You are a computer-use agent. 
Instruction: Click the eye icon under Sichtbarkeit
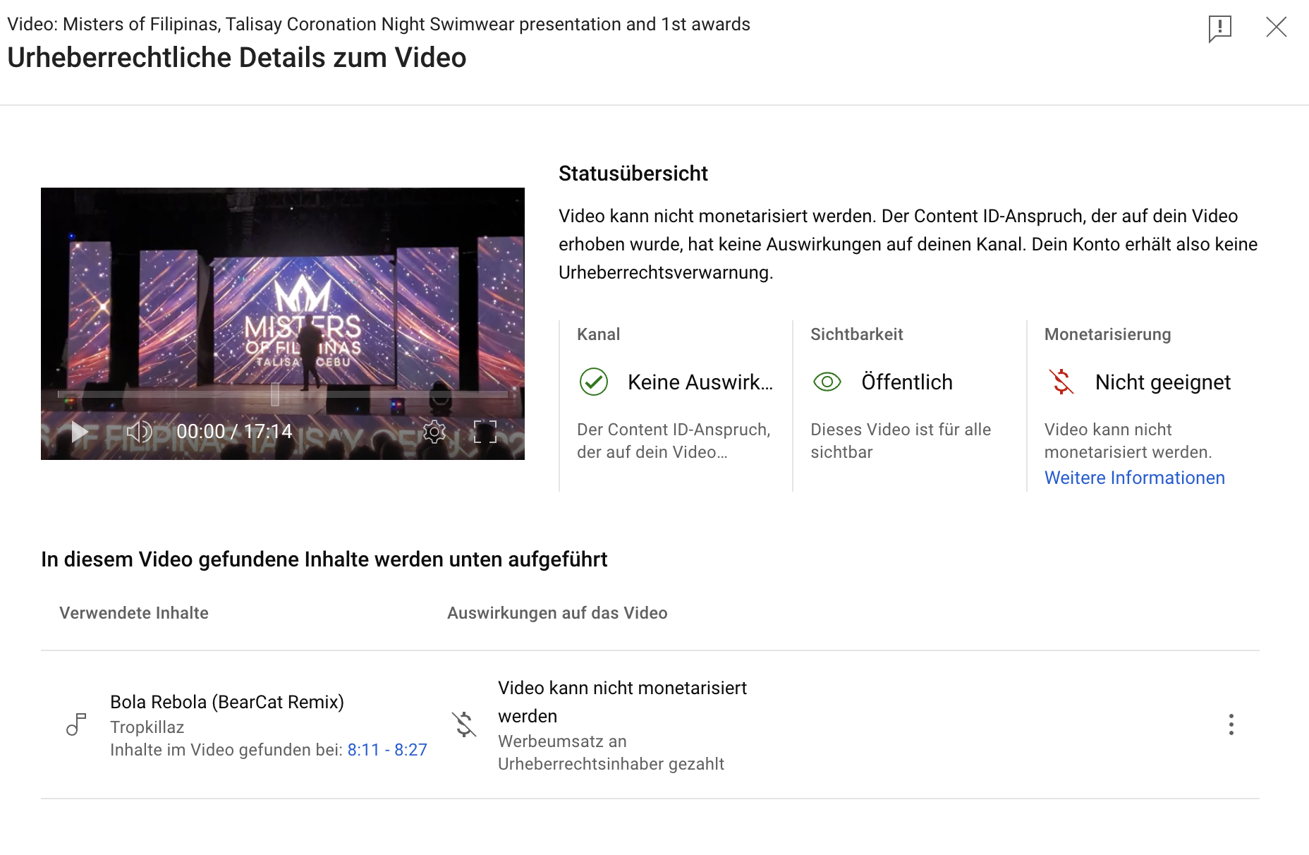tap(827, 382)
